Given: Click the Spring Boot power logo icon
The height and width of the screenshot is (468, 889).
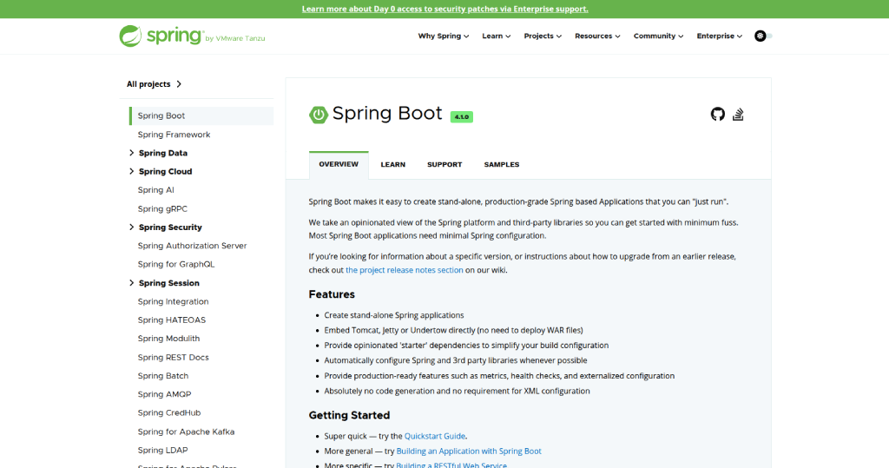Looking at the screenshot, I should [318, 115].
